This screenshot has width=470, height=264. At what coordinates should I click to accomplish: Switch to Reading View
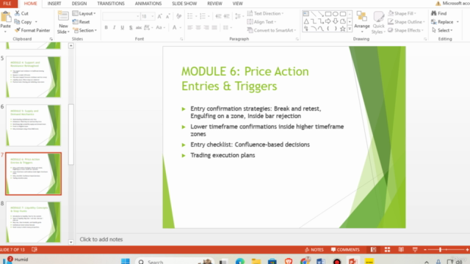tap(401, 249)
